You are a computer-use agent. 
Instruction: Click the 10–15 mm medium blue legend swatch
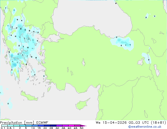pyautogui.click(x=35, y=126)
